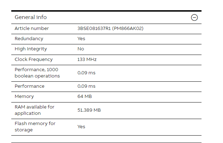The height and width of the screenshot is (143, 223).
Task: Click Performance, 1000 boolean operations label
Action: pyautogui.click(x=37, y=73)
